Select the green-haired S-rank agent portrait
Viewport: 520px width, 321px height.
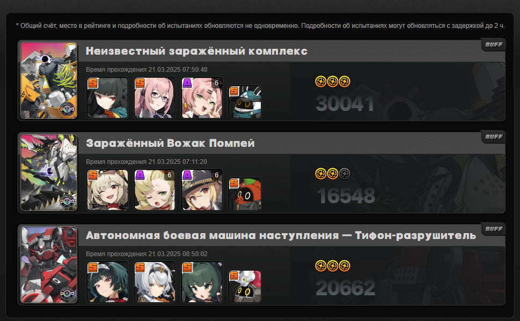(x=202, y=282)
